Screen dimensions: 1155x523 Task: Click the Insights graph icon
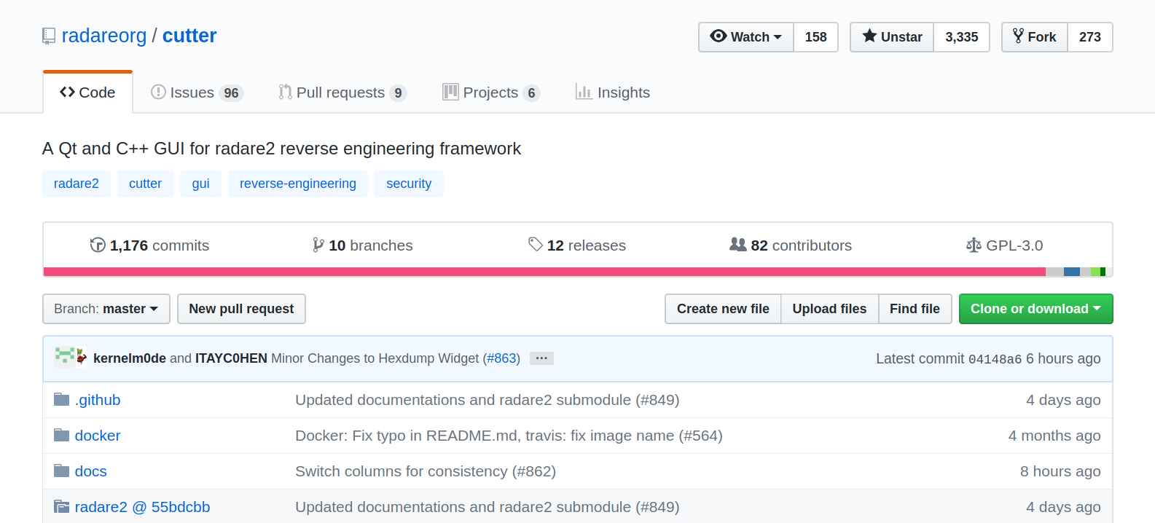(584, 92)
